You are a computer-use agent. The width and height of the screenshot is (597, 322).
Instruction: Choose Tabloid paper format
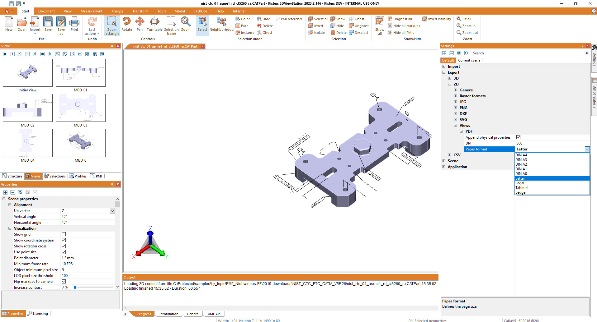pos(552,188)
